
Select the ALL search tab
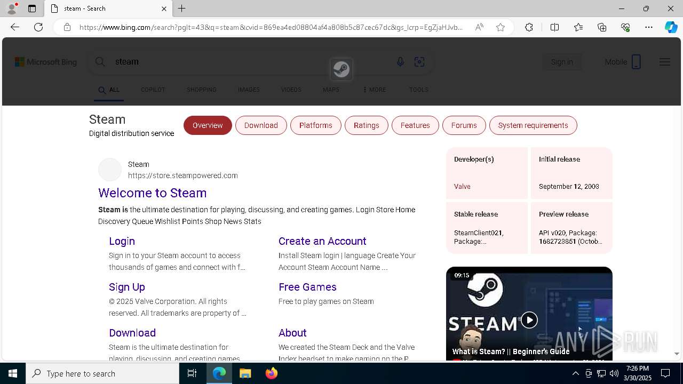[109, 90]
